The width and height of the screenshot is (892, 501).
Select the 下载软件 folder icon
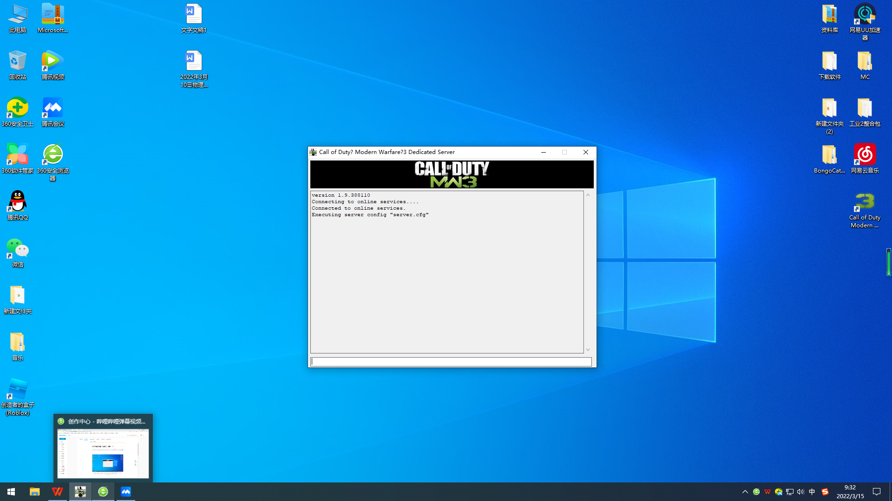[x=829, y=65]
